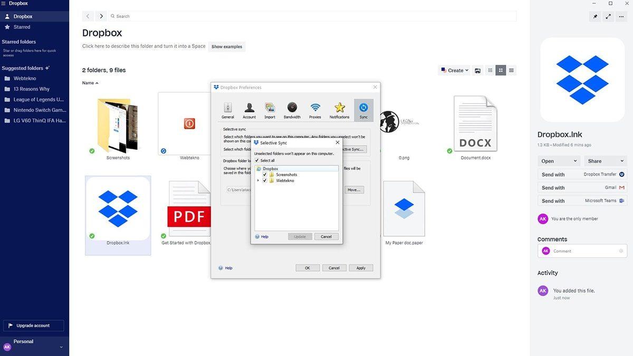633x356 pixels.
Task: Open more options with the ellipsis icon
Action: [x=620, y=16]
